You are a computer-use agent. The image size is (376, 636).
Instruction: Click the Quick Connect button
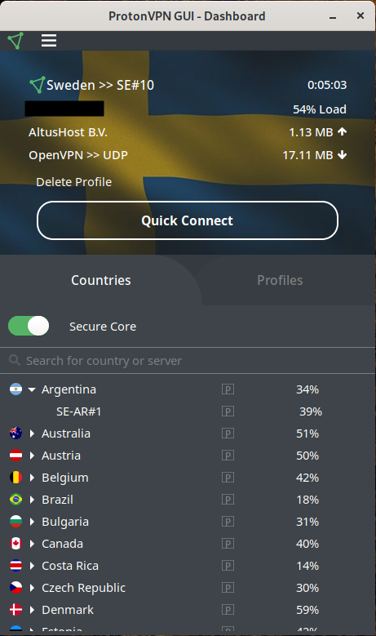tap(188, 220)
